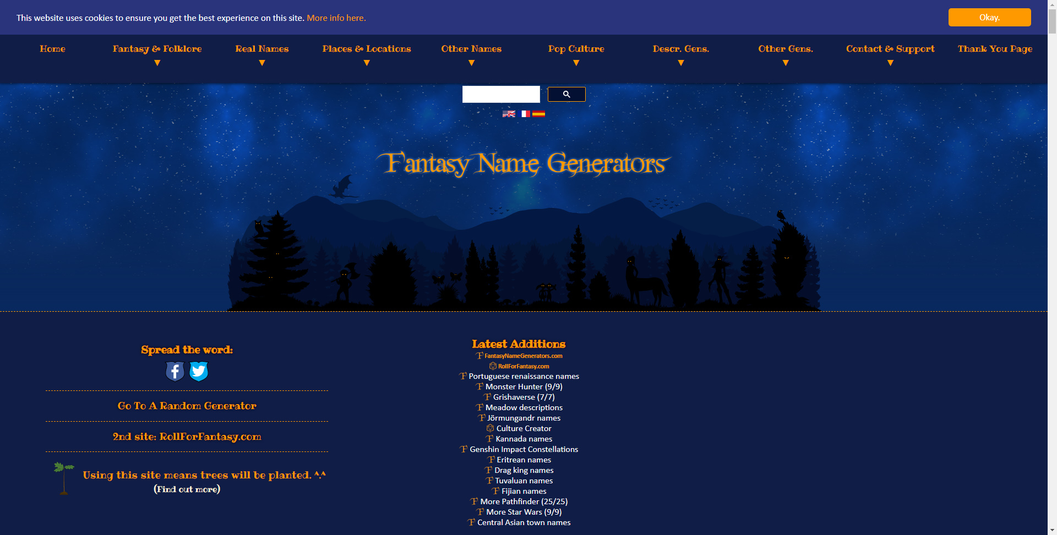Open the Monster Hunter (9/9) link
The height and width of the screenshot is (535, 1057).
click(524, 387)
